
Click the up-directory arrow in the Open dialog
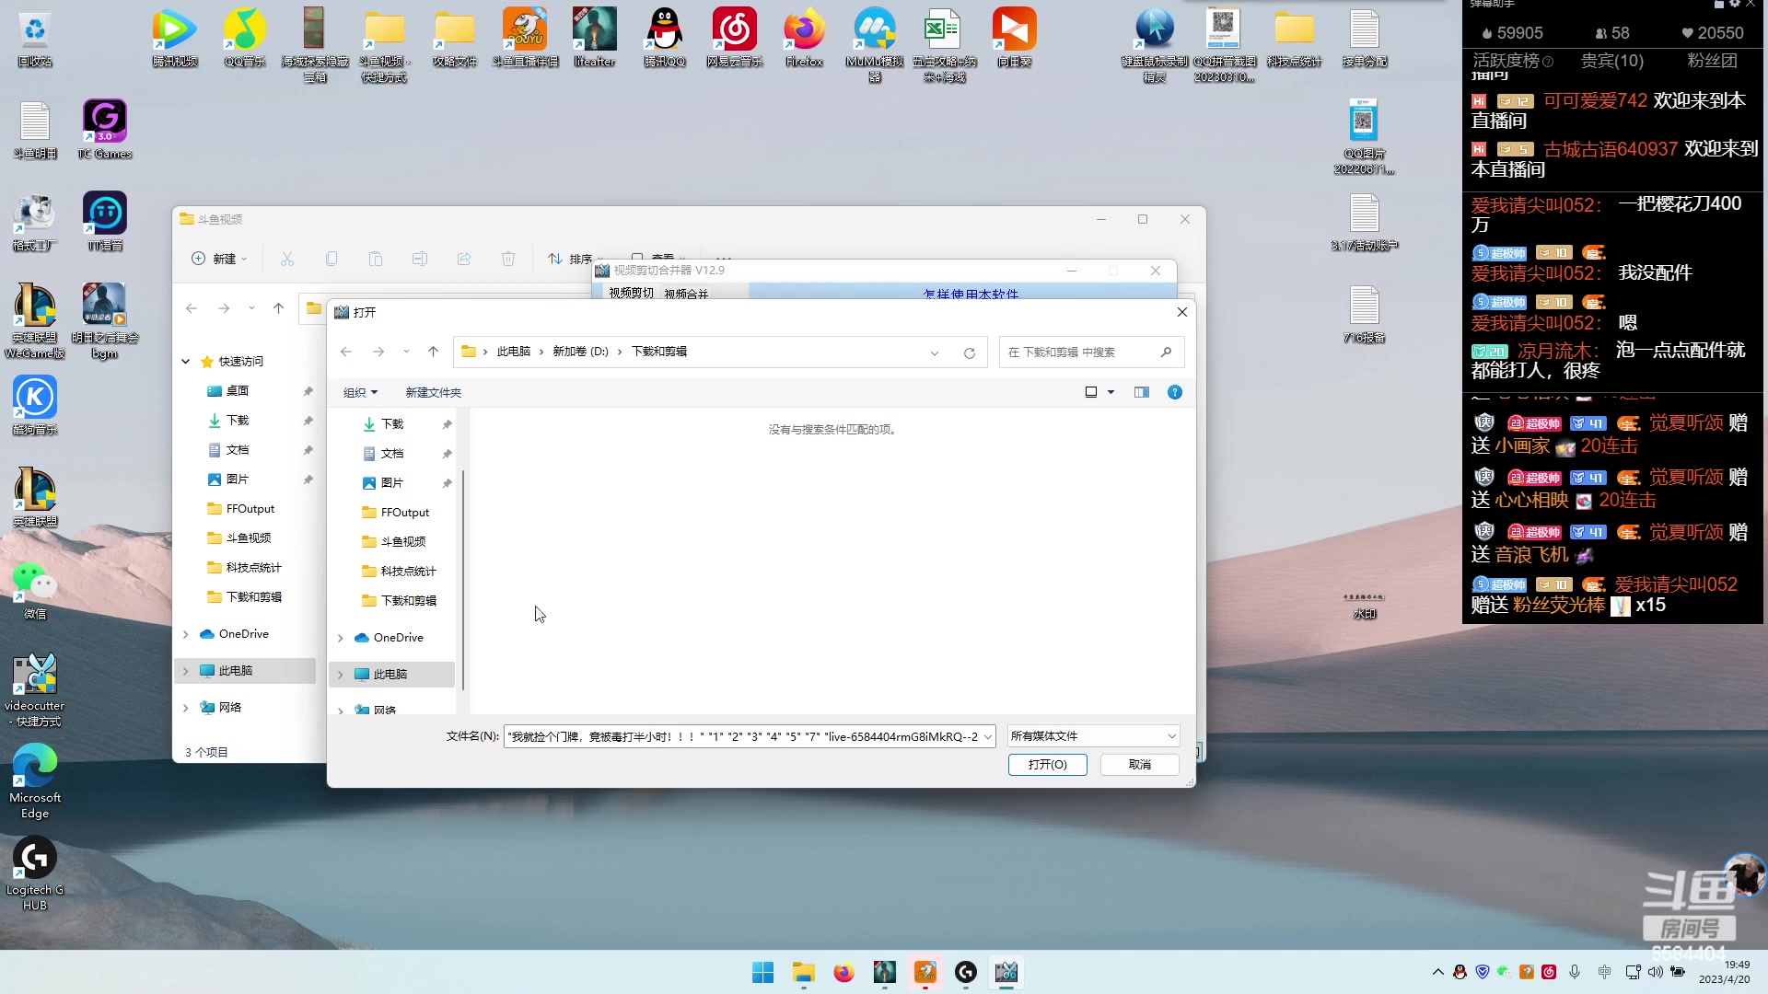433,352
